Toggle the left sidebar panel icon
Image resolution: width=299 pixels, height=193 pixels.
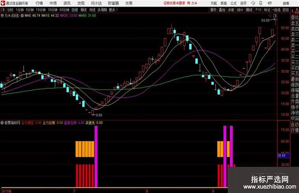pyautogui.click(x=3, y=10)
